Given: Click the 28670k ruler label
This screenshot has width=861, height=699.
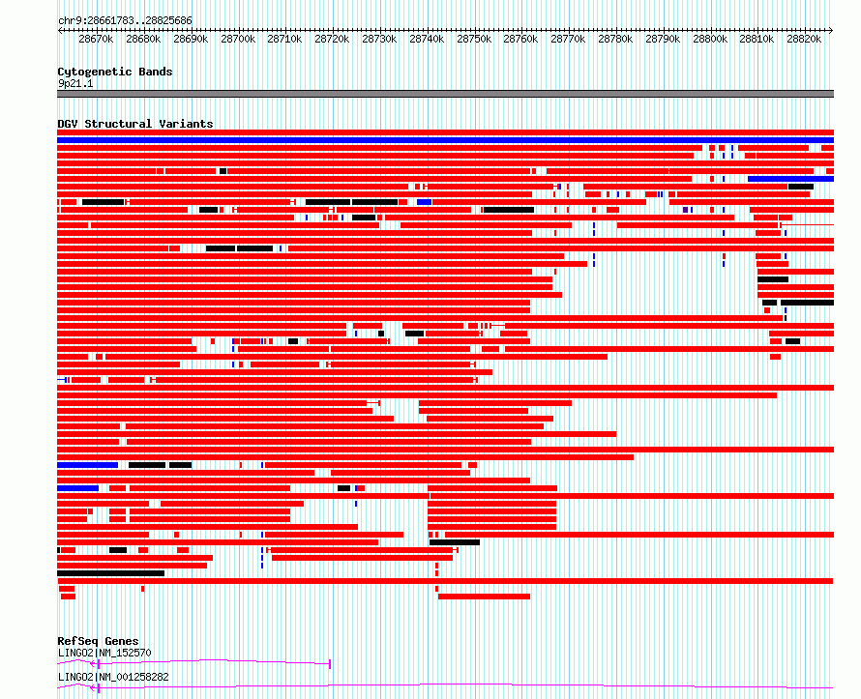Looking at the screenshot, I should tap(96, 39).
